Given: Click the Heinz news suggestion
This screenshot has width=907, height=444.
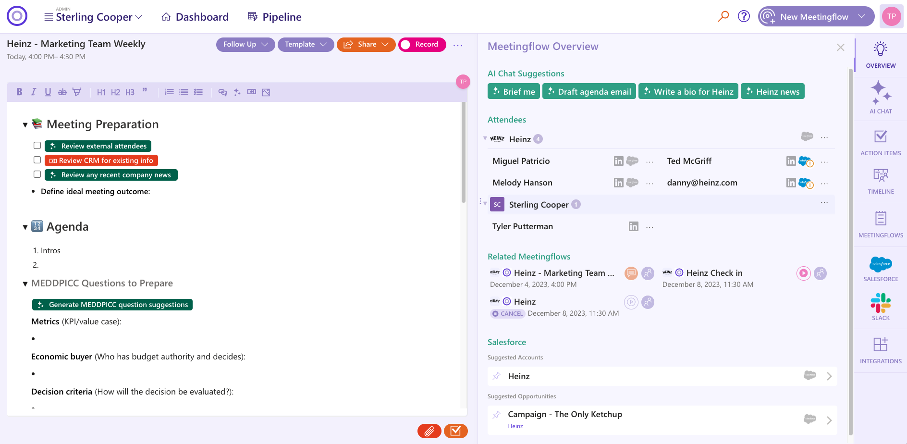Looking at the screenshot, I should (772, 91).
